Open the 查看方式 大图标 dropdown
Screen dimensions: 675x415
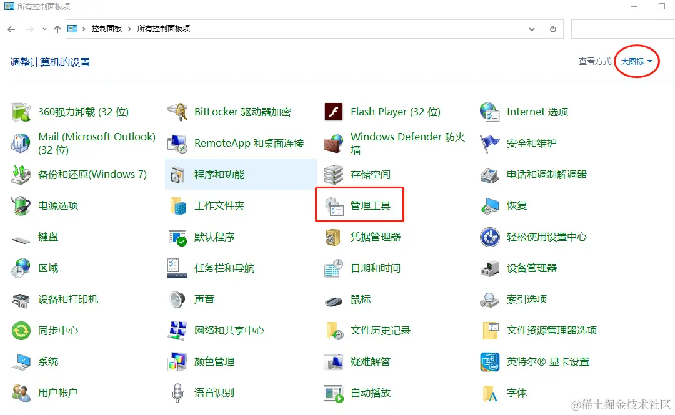[x=636, y=62]
